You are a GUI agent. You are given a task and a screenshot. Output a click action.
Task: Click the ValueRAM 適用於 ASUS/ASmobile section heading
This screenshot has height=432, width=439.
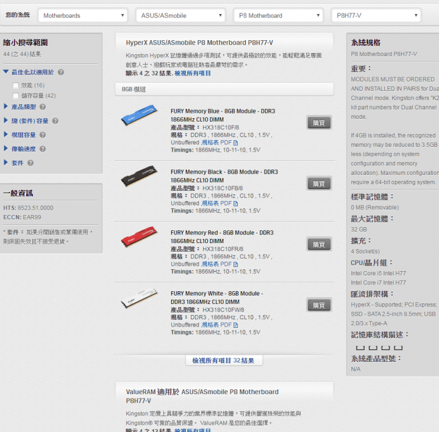202,396
